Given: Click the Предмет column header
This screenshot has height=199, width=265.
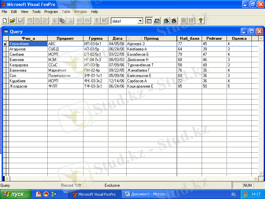Looking at the screenshot, I should pyautogui.click(x=65, y=38).
